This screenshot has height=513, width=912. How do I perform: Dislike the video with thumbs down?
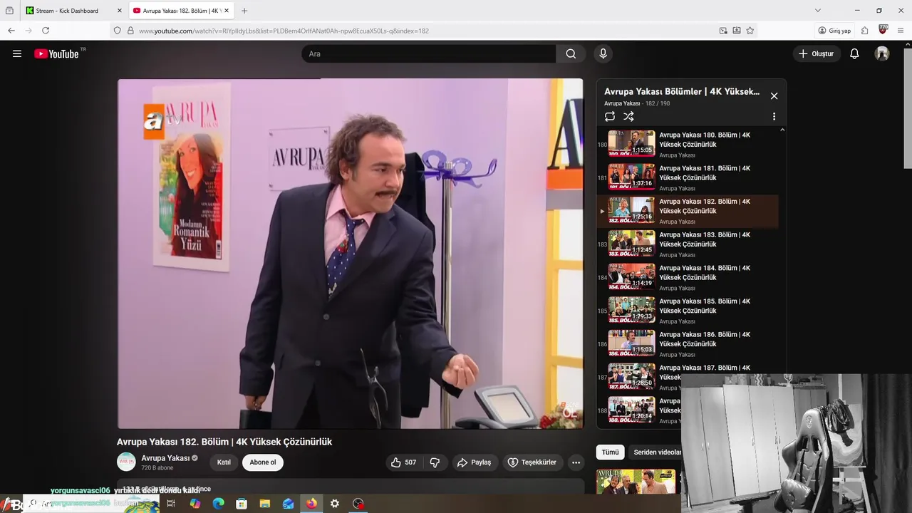435,462
